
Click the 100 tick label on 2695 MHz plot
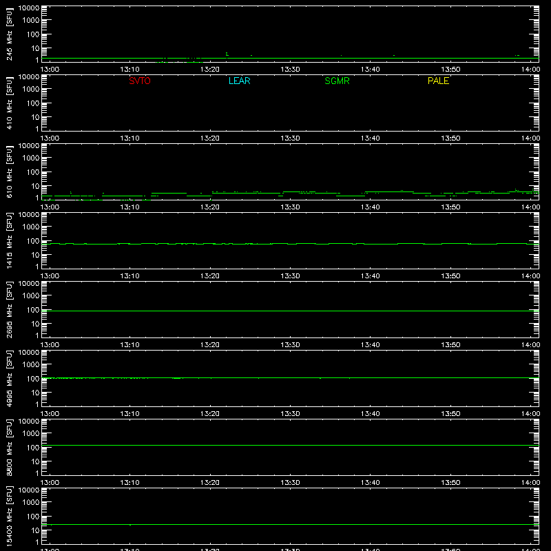coord(33,310)
